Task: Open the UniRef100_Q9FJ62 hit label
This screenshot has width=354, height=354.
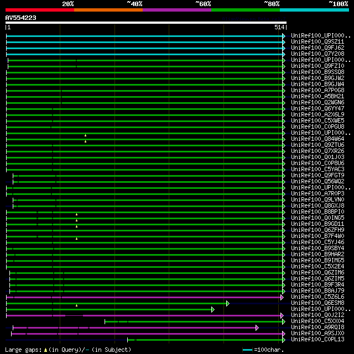Action: (x=317, y=48)
